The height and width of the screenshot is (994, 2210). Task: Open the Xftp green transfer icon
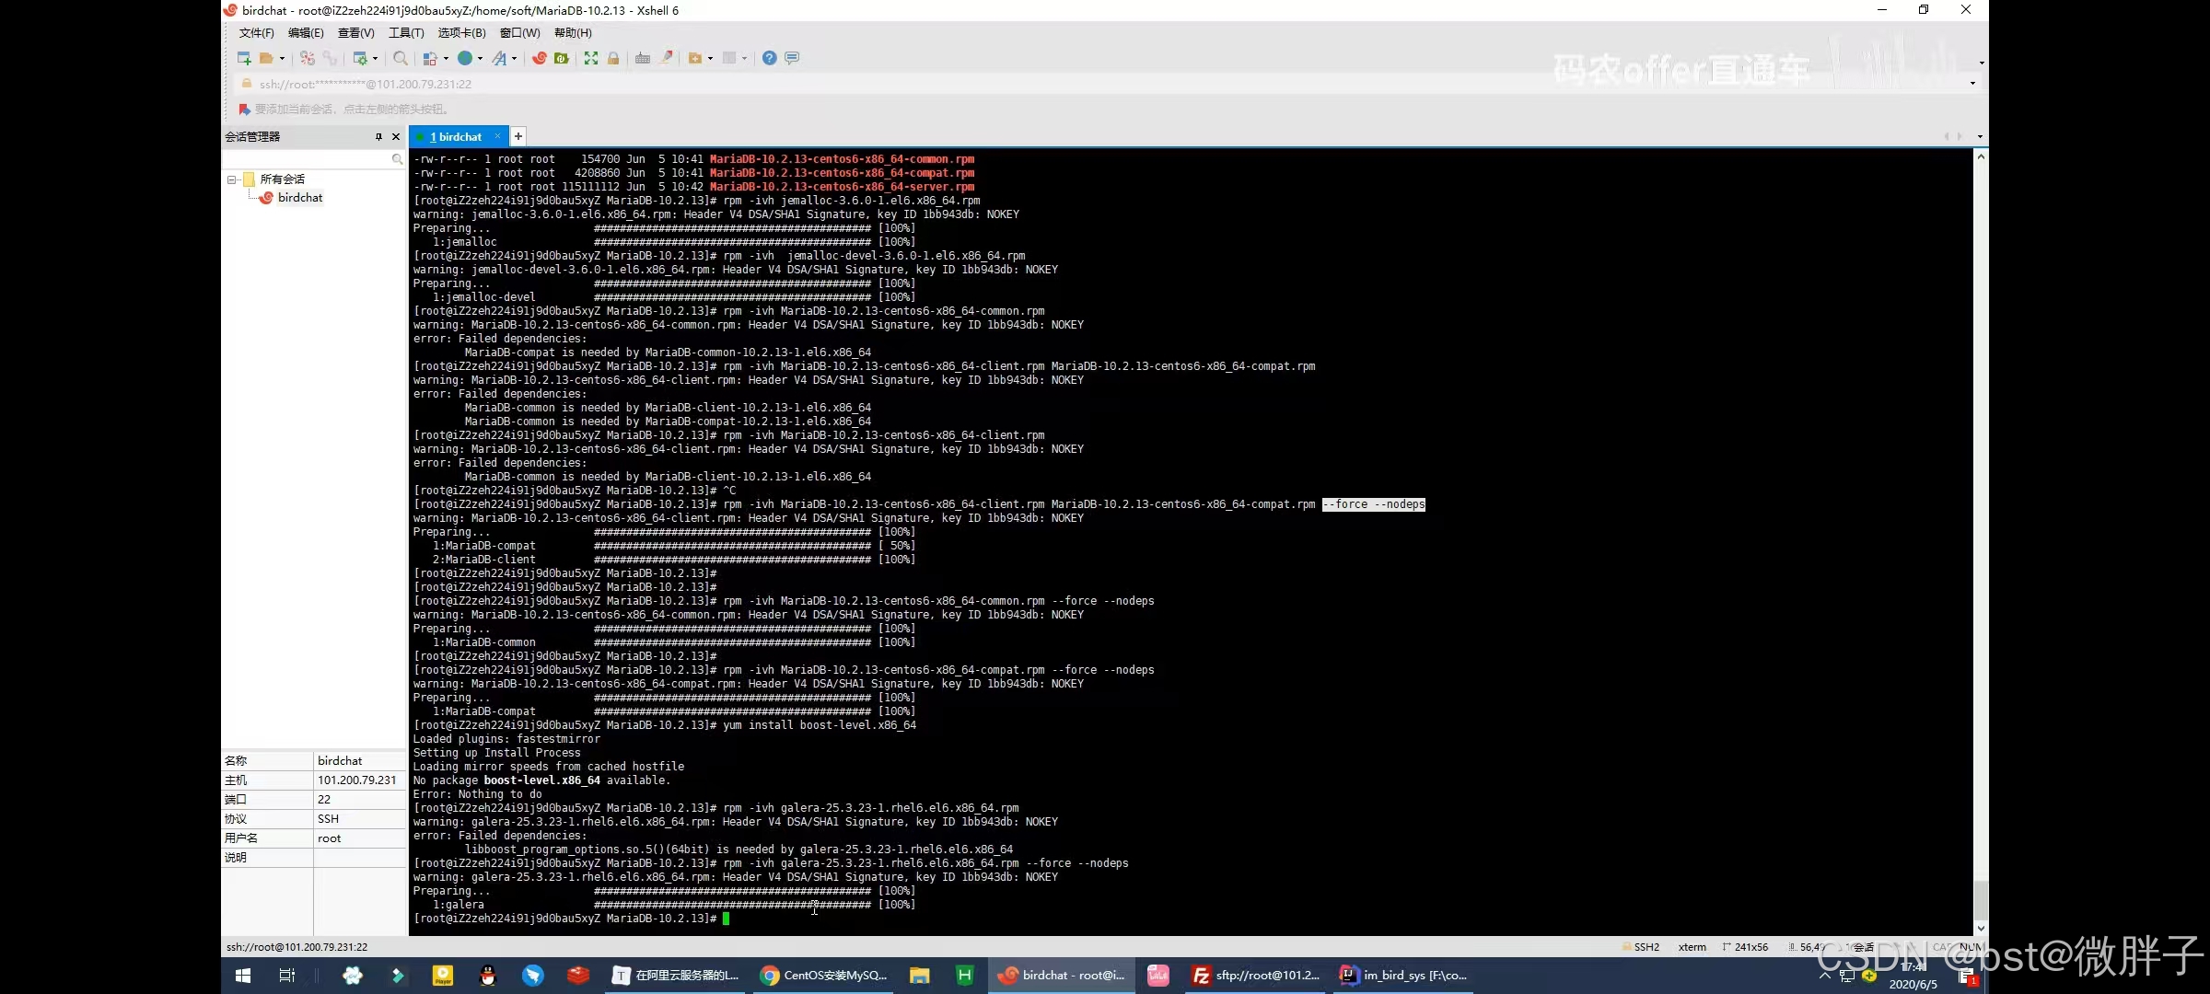click(562, 58)
